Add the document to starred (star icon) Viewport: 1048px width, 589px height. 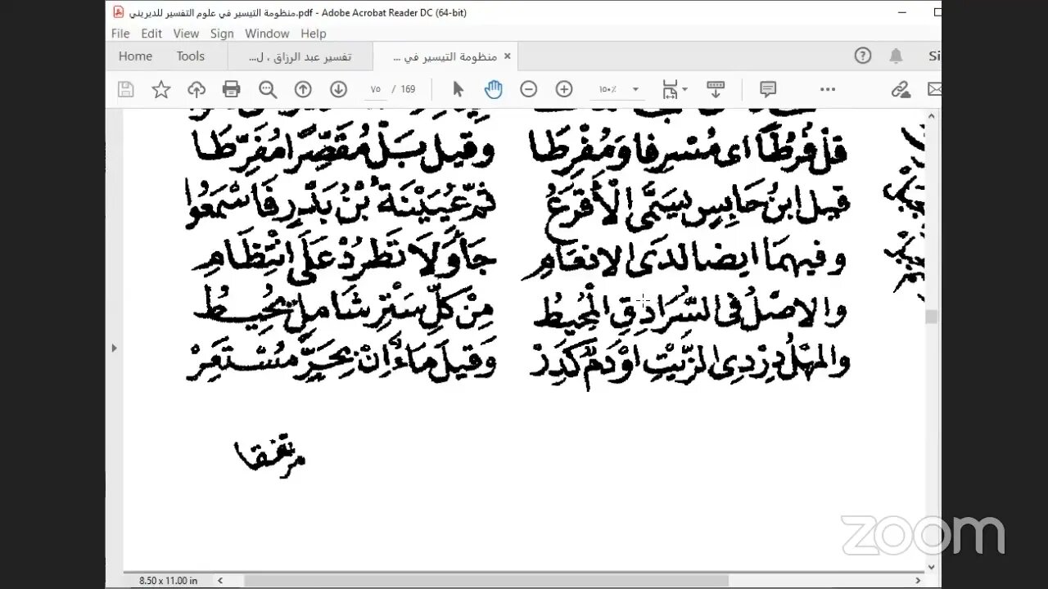point(161,89)
